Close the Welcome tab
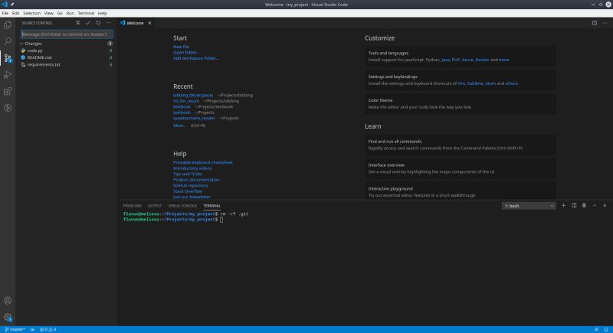 coord(149,23)
